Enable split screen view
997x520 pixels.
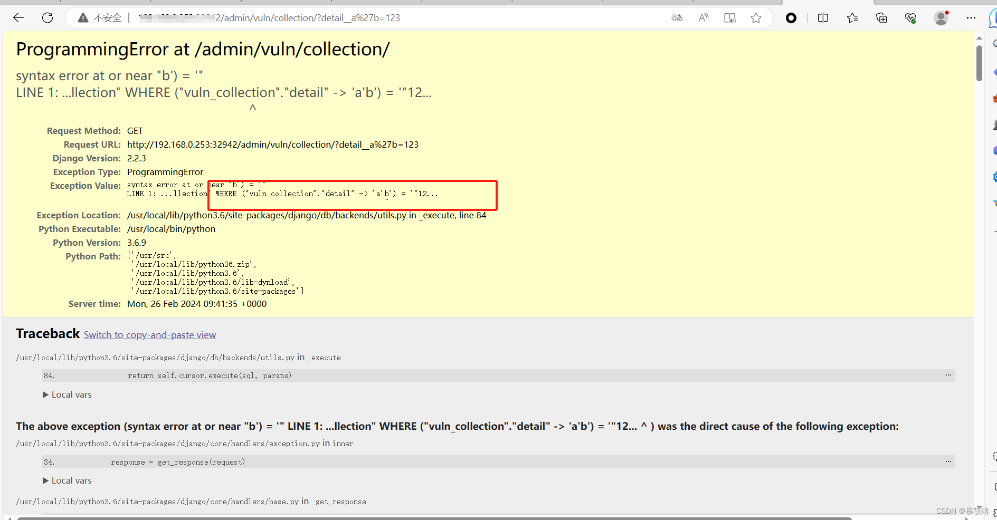coord(823,17)
